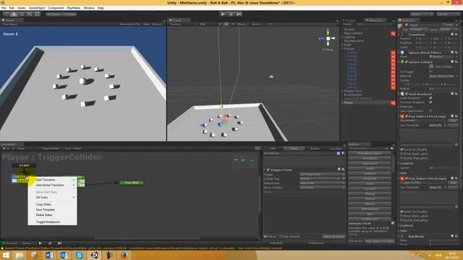Open Add Global Transition submenu
This screenshot has width=463, height=260.
(53, 185)
